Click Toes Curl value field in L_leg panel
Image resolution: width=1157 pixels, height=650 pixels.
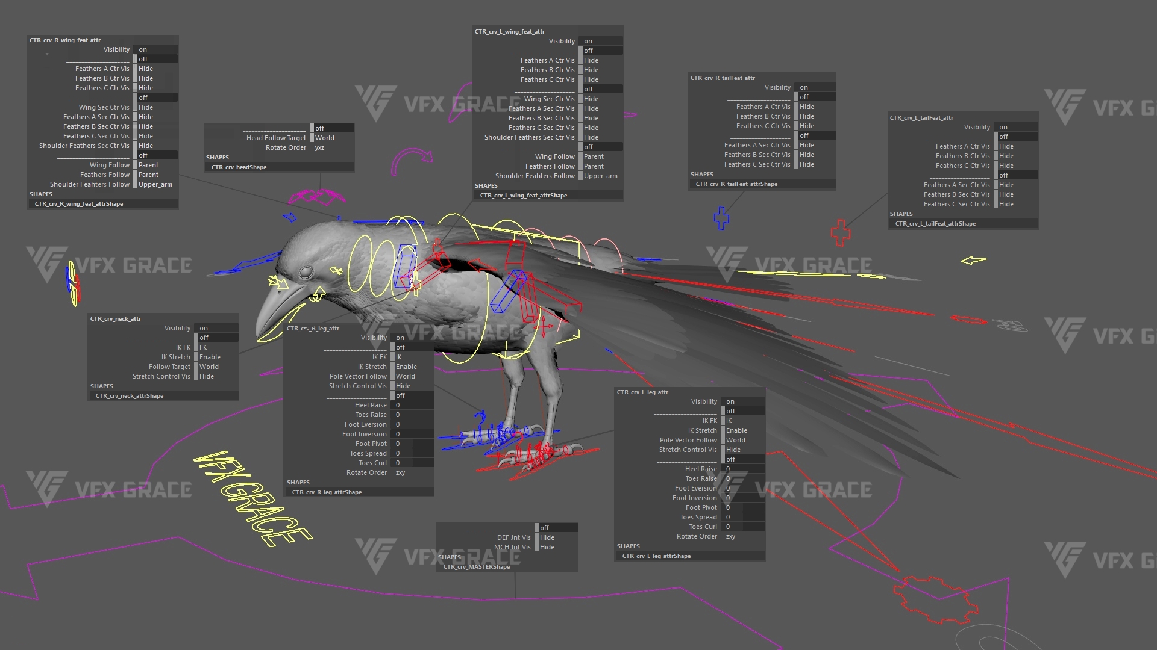click(x=744, y=527)
